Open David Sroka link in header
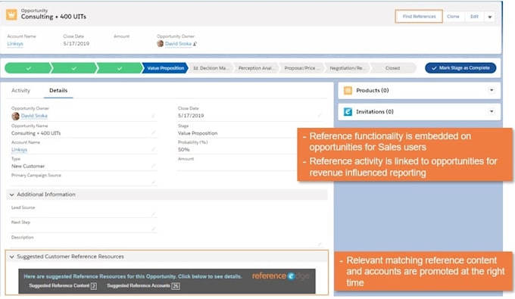 tap(178, 44)
